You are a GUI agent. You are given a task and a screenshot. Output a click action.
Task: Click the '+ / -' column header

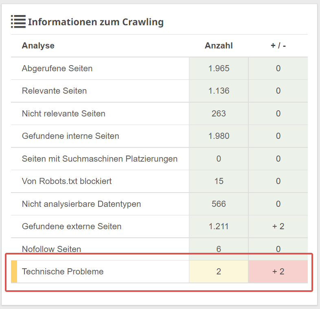[278, 46]
